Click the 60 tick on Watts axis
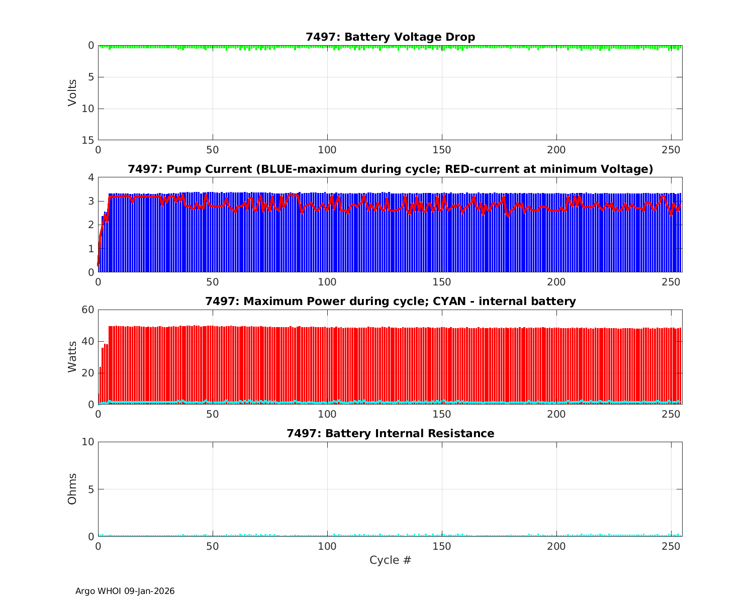Viewport: 754px width, 603px height. 88,310
